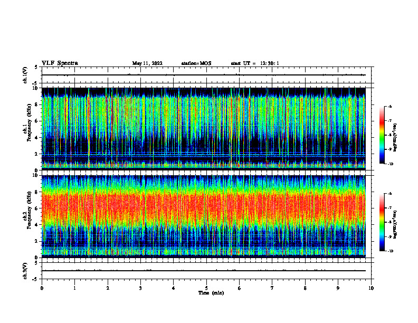Viewport: 418px width, 323px height.
Task: Click the 'ch.1(V)' waveform axis label
Action: tap(25, 75)
